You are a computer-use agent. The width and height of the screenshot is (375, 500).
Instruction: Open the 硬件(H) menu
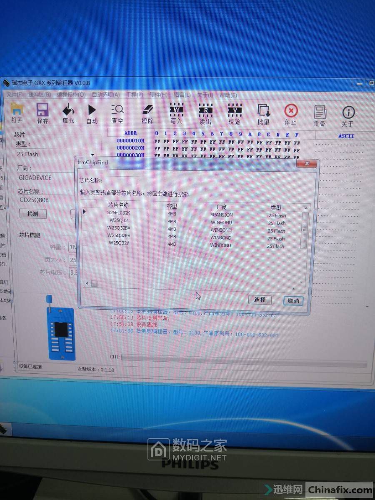pos(158,95)
